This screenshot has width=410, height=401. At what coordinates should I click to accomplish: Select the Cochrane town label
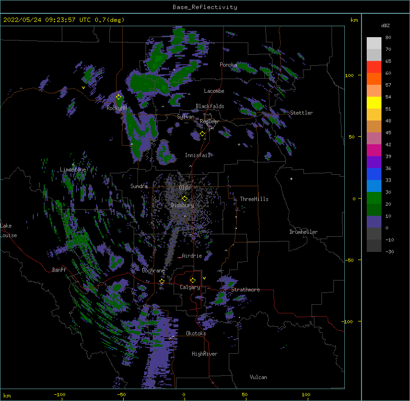click(153, 271)
